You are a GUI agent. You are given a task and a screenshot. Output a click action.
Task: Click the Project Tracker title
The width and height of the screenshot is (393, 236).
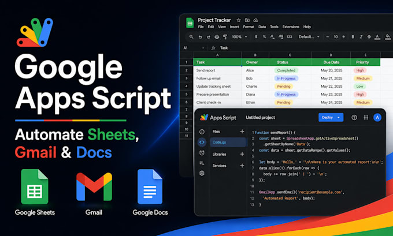click(214, 20)
